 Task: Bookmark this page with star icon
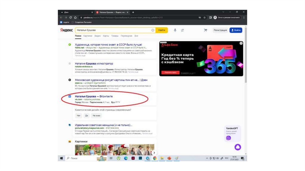[x=205, y=18]
